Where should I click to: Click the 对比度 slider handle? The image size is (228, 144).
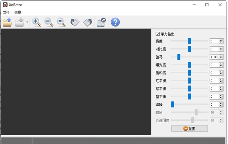tap(189, 49)
